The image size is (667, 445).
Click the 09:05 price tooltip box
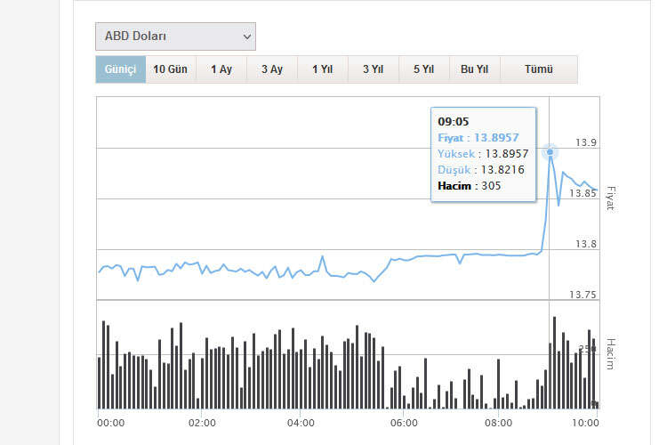click(483, 154)
